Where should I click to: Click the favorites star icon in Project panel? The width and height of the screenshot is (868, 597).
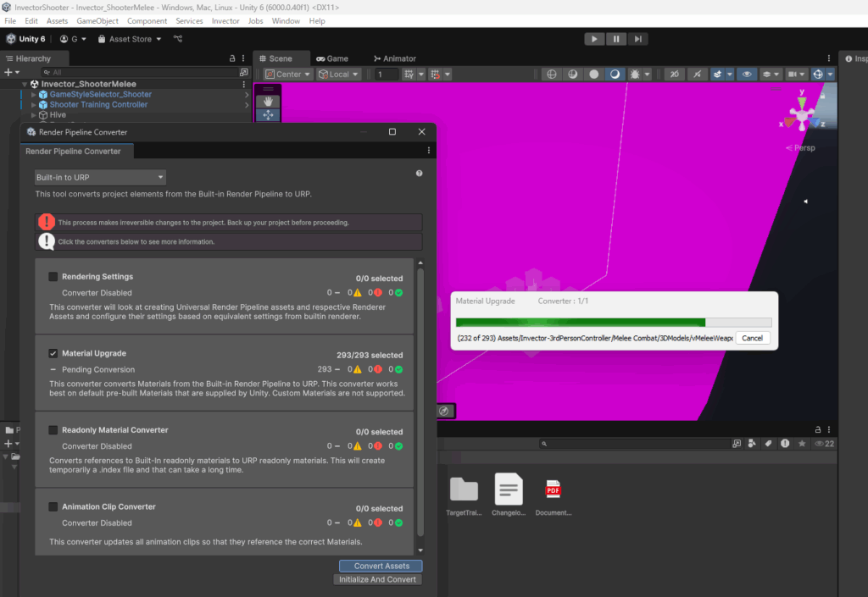[x=801, y=444]
